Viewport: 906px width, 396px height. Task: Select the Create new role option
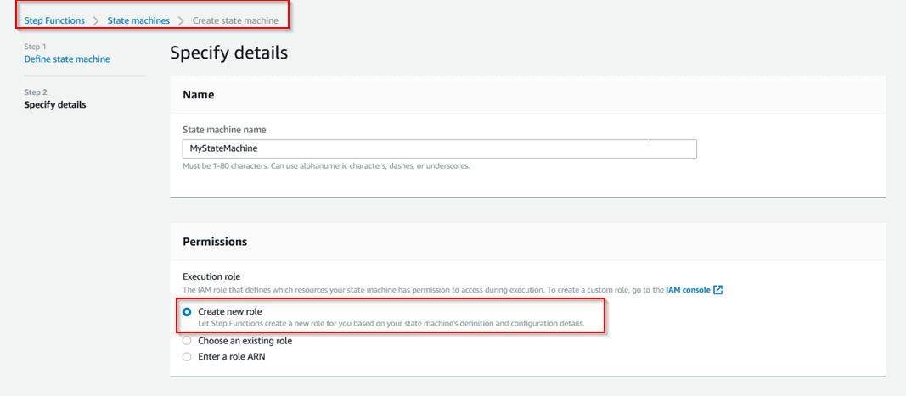(x=187, y=312)
